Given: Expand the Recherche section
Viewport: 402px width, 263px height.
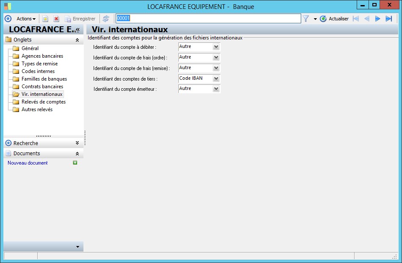Looking at the screenshot, I should [x=77, y=143].
